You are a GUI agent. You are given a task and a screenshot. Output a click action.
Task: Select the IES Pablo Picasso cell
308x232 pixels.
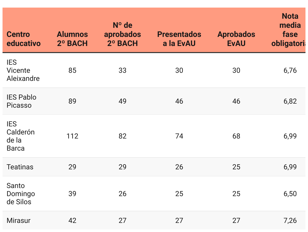(x=21, y=101)
